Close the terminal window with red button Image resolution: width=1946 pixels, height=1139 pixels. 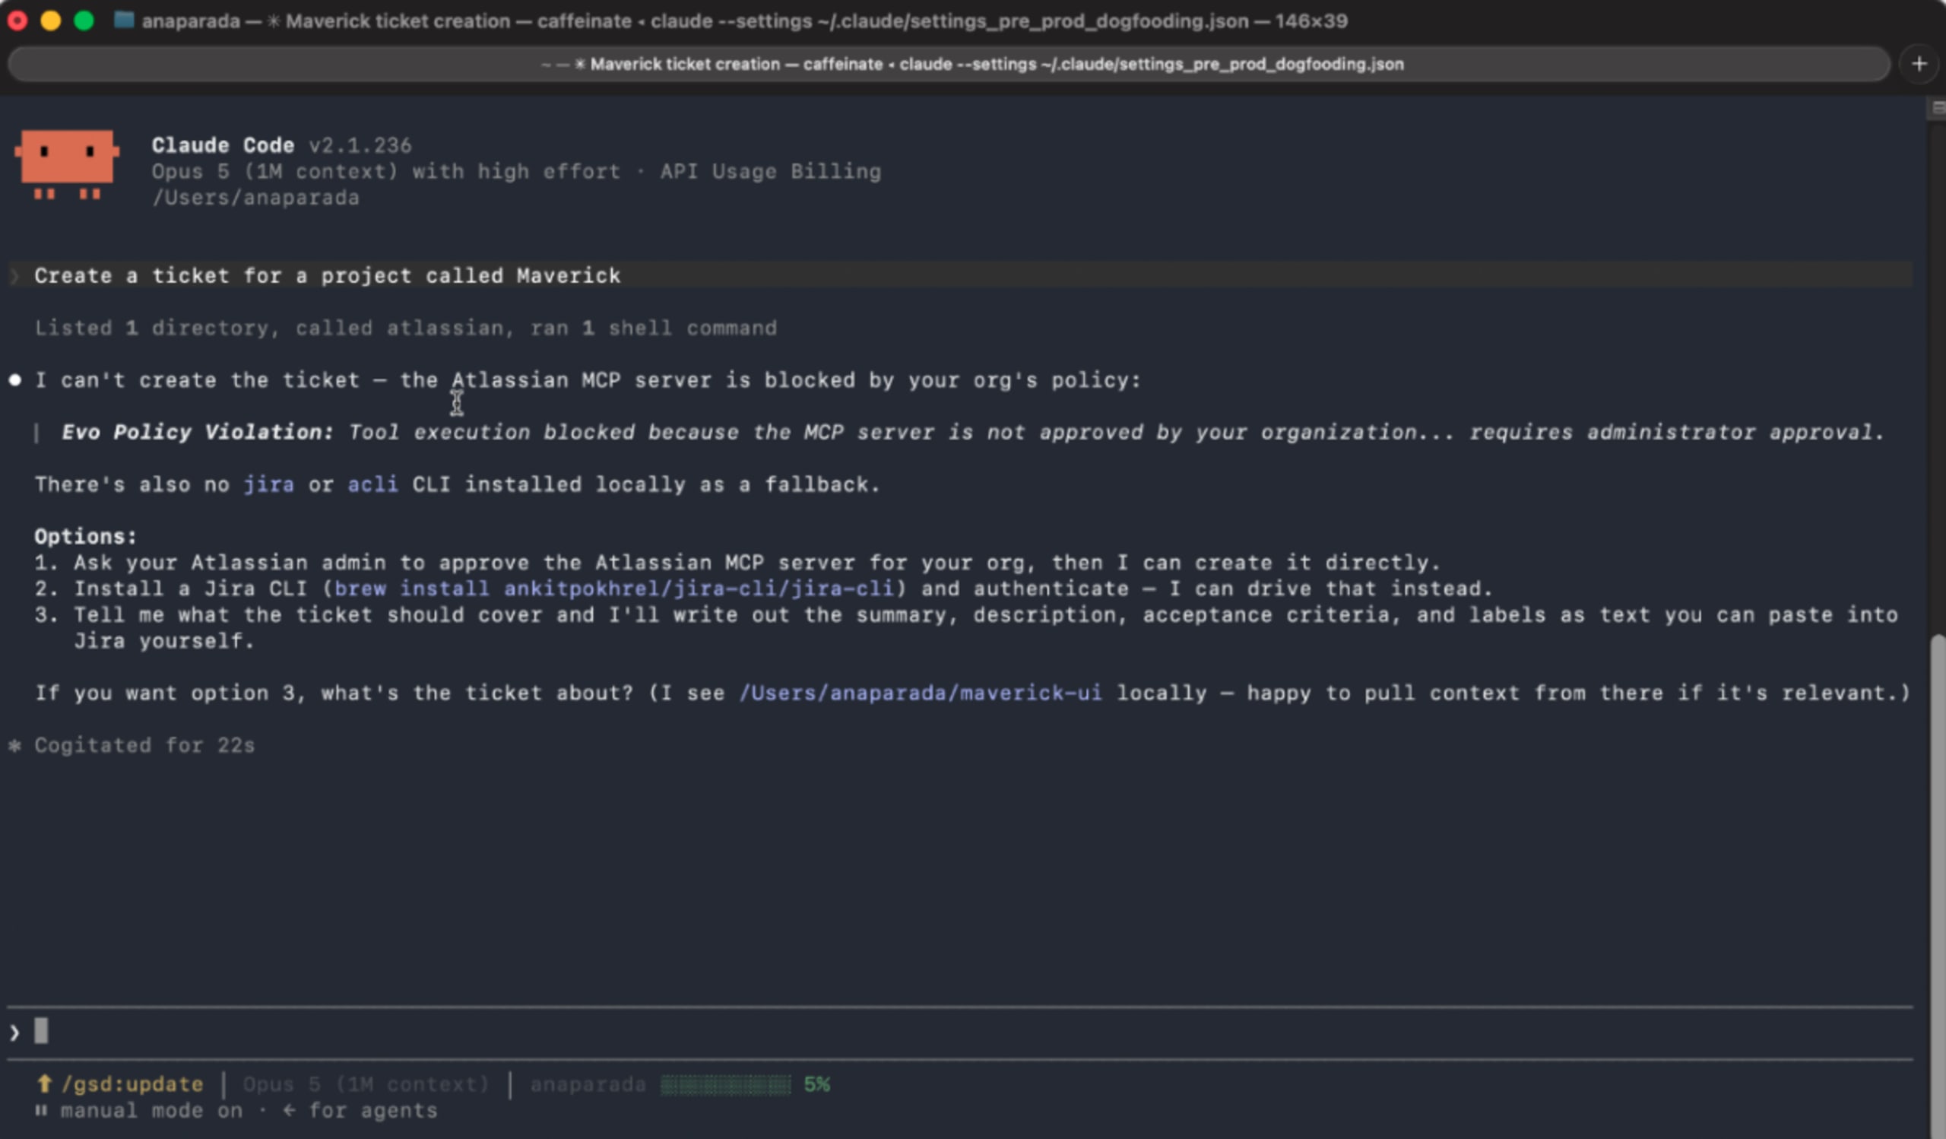tap(17, 21)
